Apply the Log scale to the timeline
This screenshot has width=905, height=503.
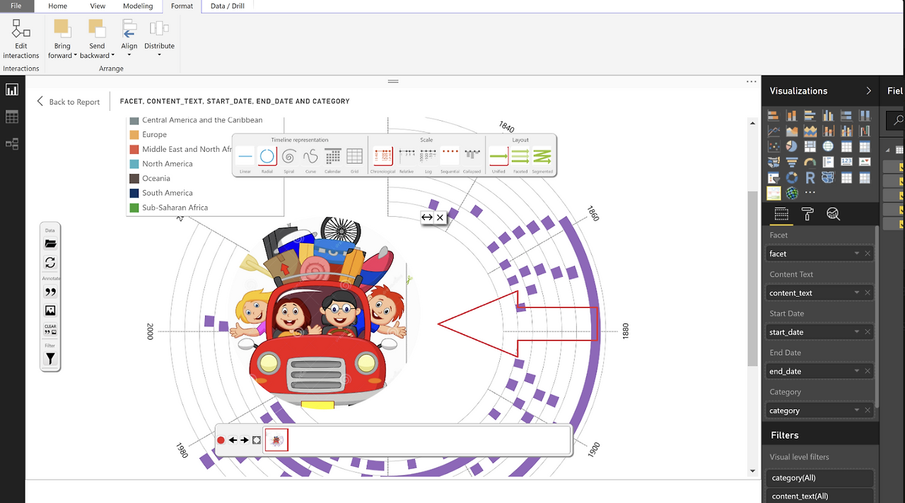pyautogui.click(x=427, y=156)
